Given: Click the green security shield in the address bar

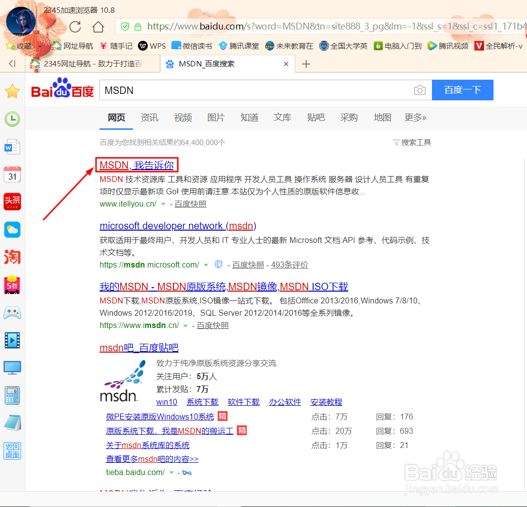Looking at the screenshot, I should (x=125, y=28).
